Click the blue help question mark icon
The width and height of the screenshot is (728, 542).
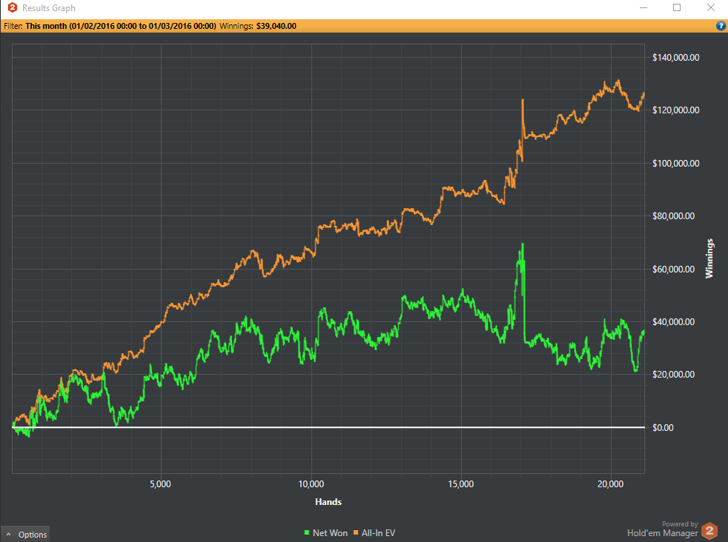pos(721,26)
